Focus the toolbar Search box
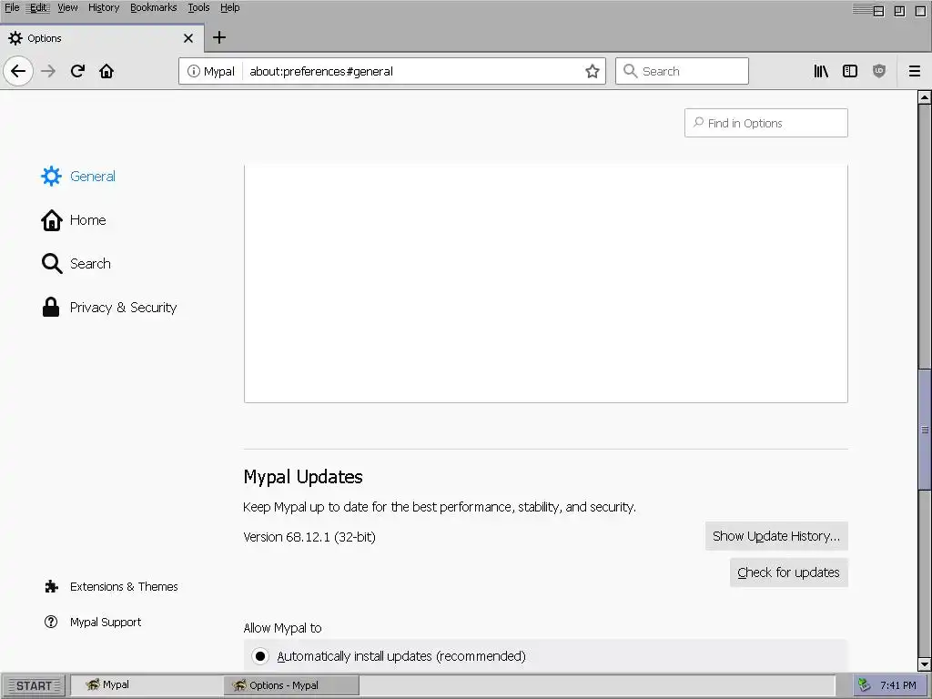 [682, 71]
